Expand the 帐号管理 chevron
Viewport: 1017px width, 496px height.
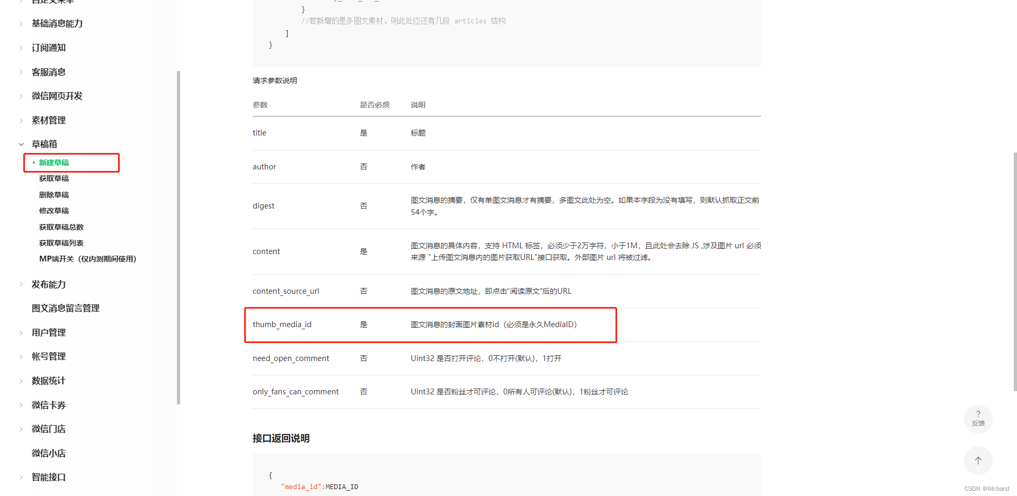[21, 357]
